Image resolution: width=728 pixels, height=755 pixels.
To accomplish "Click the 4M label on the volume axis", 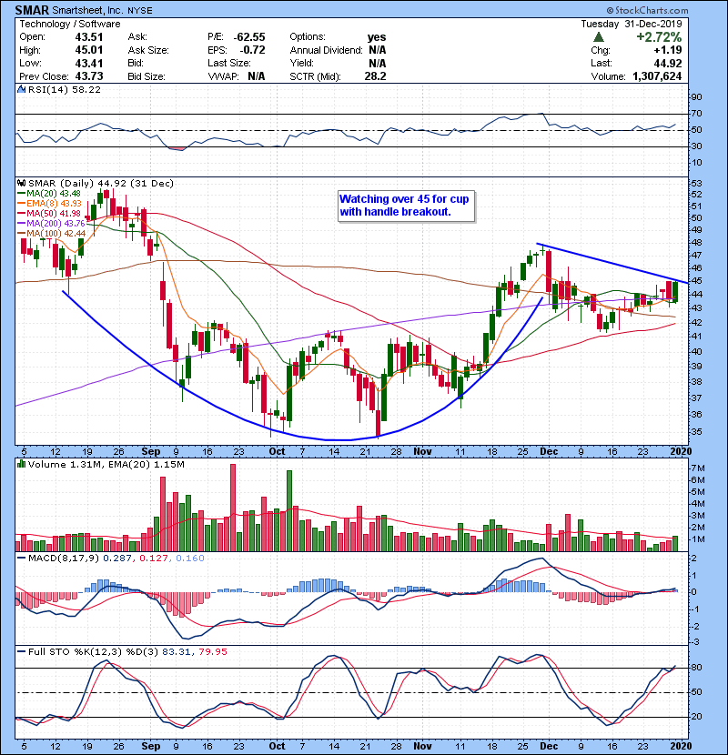I will point(698,504).
